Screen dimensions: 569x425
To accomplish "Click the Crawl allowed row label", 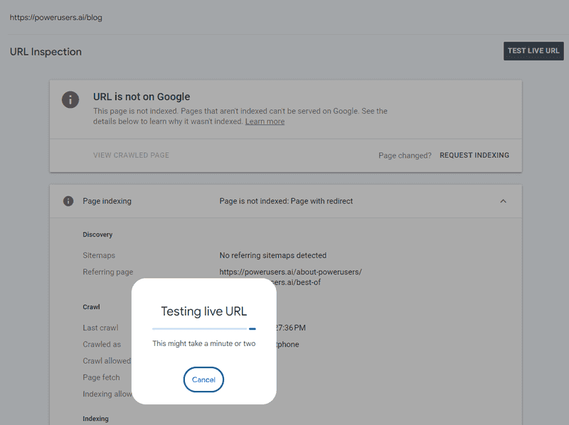I will pos(107,361).
